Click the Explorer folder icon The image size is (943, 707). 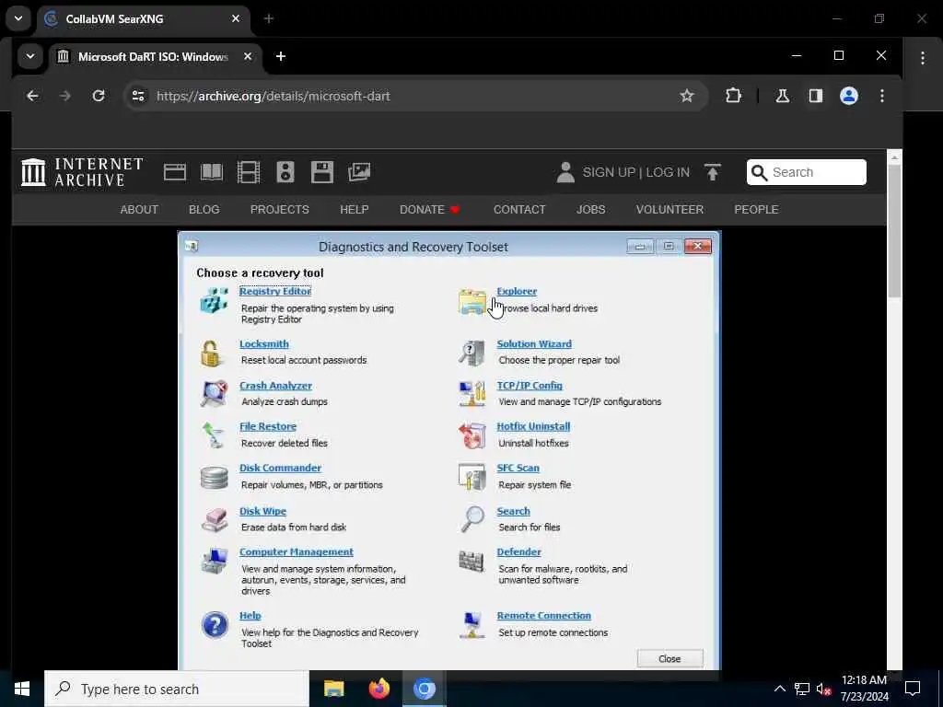tap(472, 301)
